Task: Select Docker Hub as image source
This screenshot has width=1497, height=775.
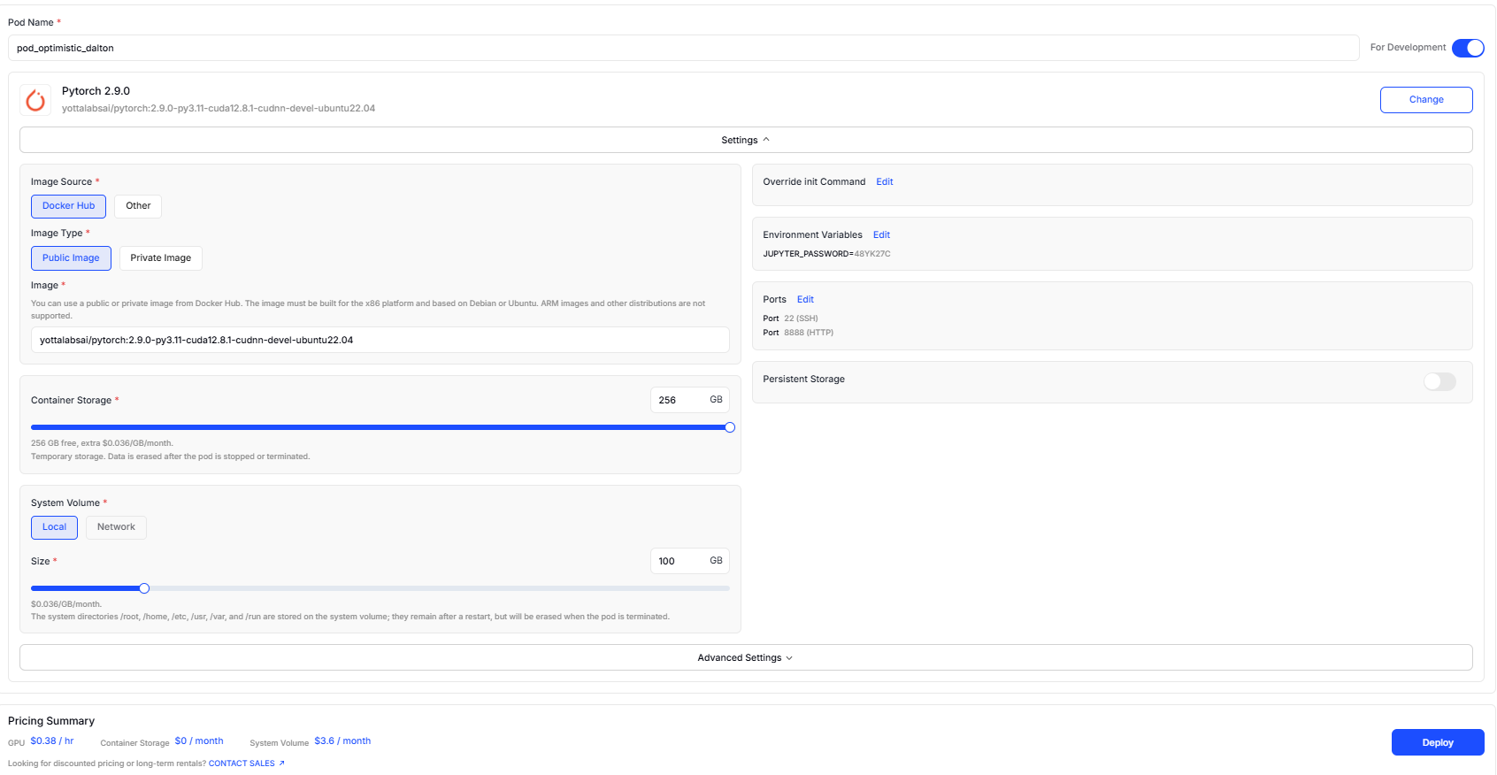Action: click(69, 206)
